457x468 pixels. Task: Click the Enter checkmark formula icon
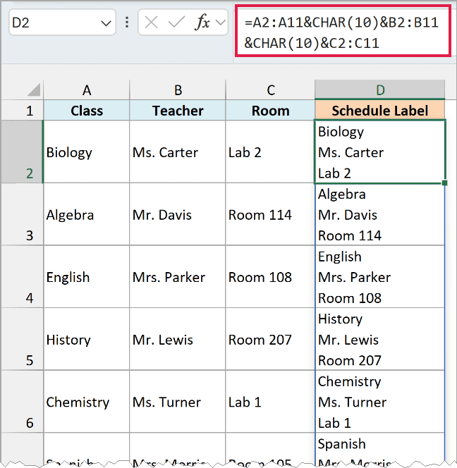tap(176, 23)
